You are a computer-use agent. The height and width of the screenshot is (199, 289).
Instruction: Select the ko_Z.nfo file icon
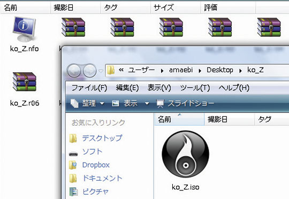[x=24, y=29]
